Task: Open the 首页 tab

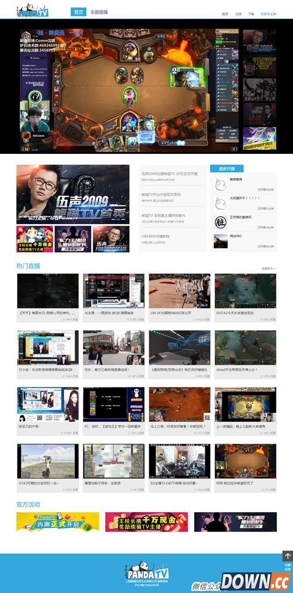Action: (x=78, y=12)
